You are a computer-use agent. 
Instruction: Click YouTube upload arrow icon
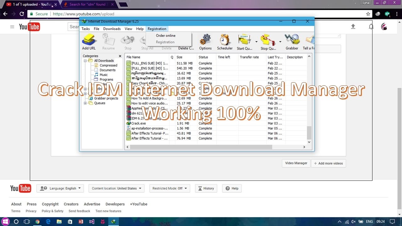click(353, 27)
